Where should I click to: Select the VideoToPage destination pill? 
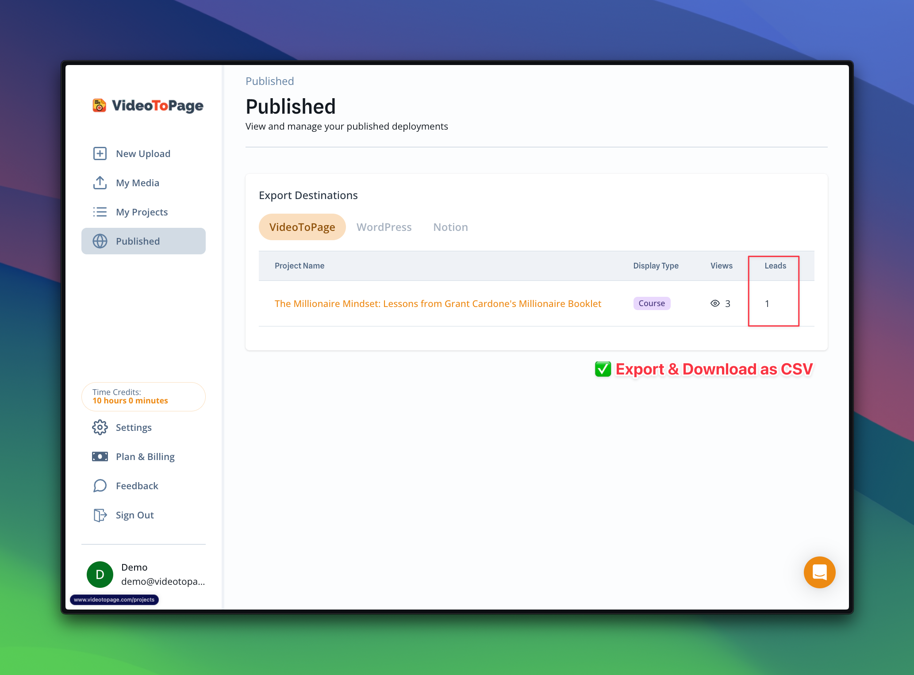[302, 227]
